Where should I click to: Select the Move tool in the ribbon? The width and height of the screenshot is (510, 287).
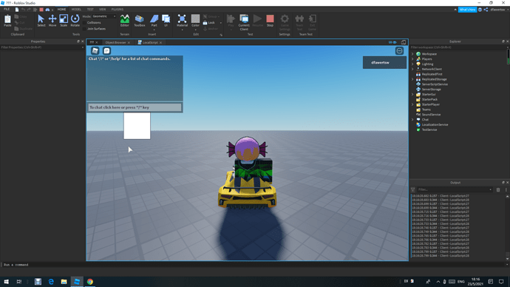click(52, 21)
